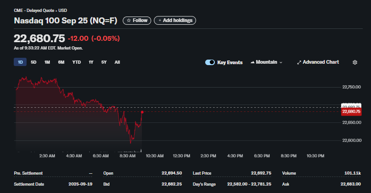The width and height of the screenshot is (371, 193).
Task: Click the 8:30 AM time axis label
Action: (x=127, y=156)
